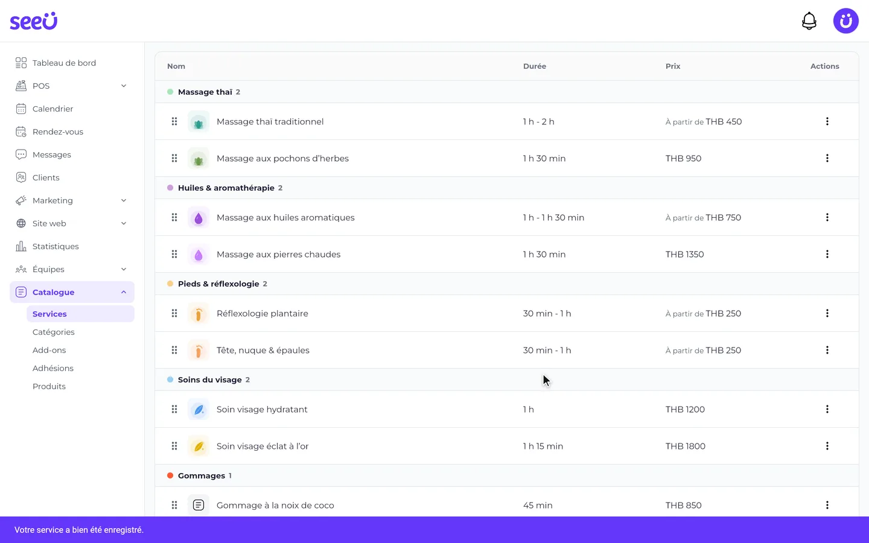The image size is (869, 543).
Task: Open the Clients page
Action: (72, 177)
